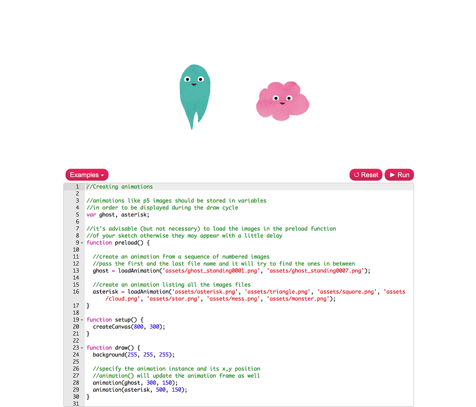Click the play icon on the Run button
The height and width of the screenshot is (407, 476).
point(393,175)
